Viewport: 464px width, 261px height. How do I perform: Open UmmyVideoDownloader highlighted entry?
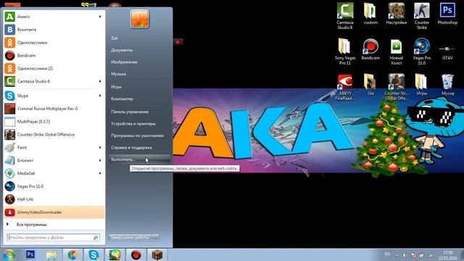(x=54, y=212)
